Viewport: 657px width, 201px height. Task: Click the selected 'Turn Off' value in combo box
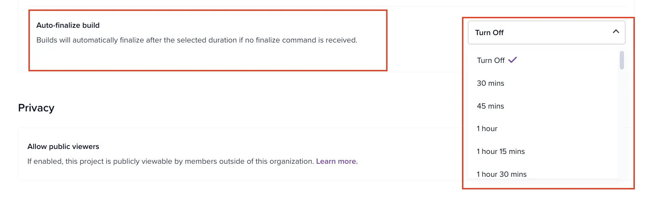coord(489,33)
